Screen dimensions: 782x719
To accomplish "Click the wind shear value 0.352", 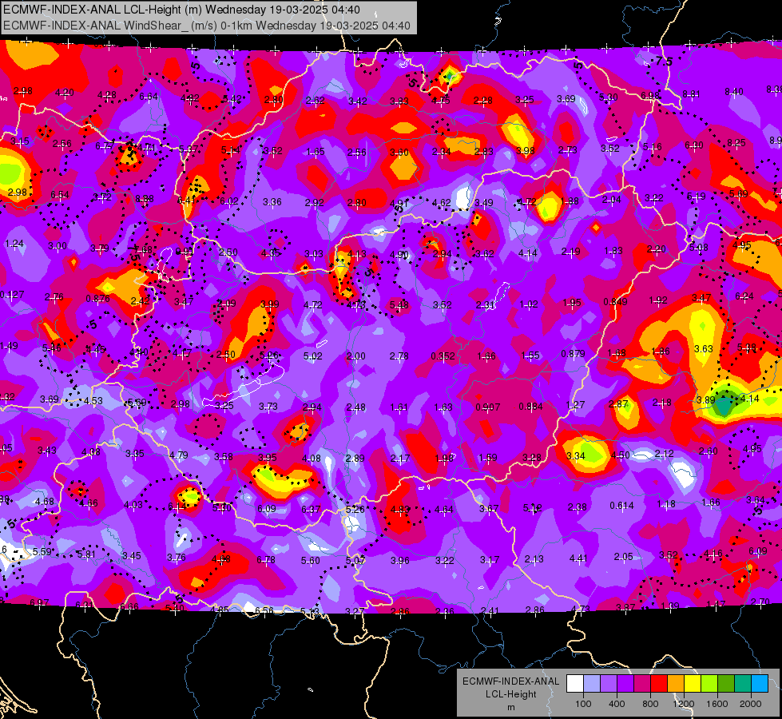I will pyautogui.click(x=443, y=356).
